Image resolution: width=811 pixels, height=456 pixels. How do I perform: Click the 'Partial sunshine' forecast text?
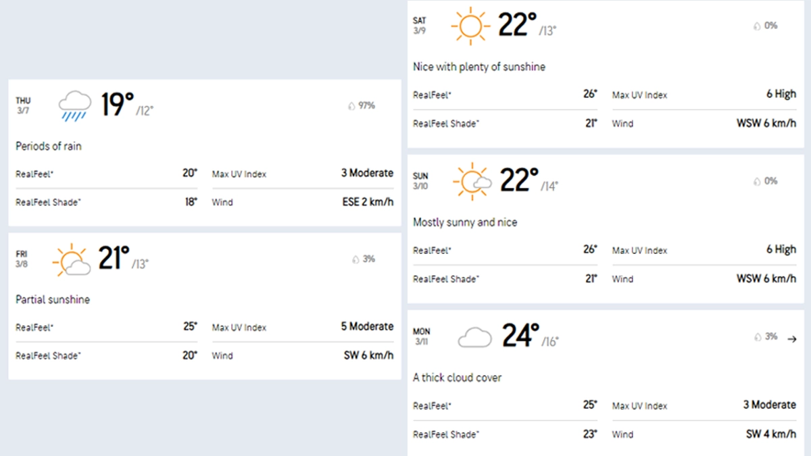(53, 299)
